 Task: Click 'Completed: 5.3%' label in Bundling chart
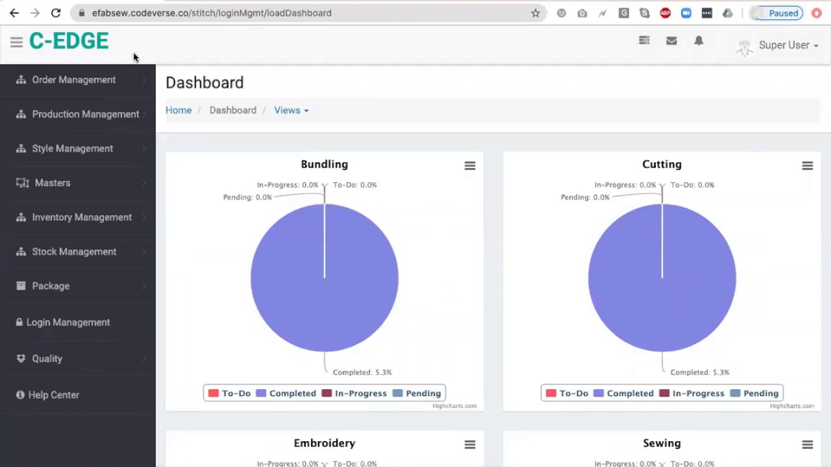tap(362, 372)
